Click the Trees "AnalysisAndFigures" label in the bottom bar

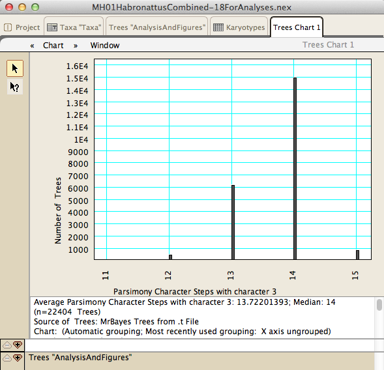click(80, 358)
